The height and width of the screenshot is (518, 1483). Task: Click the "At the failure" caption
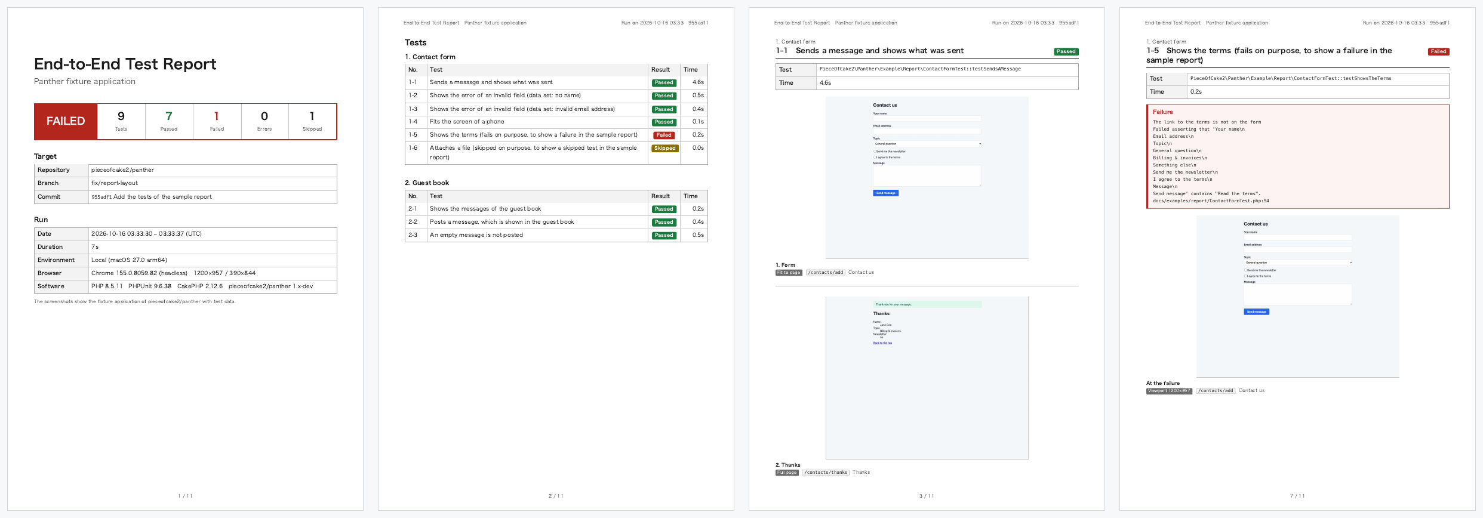[x=1162, y=384]
